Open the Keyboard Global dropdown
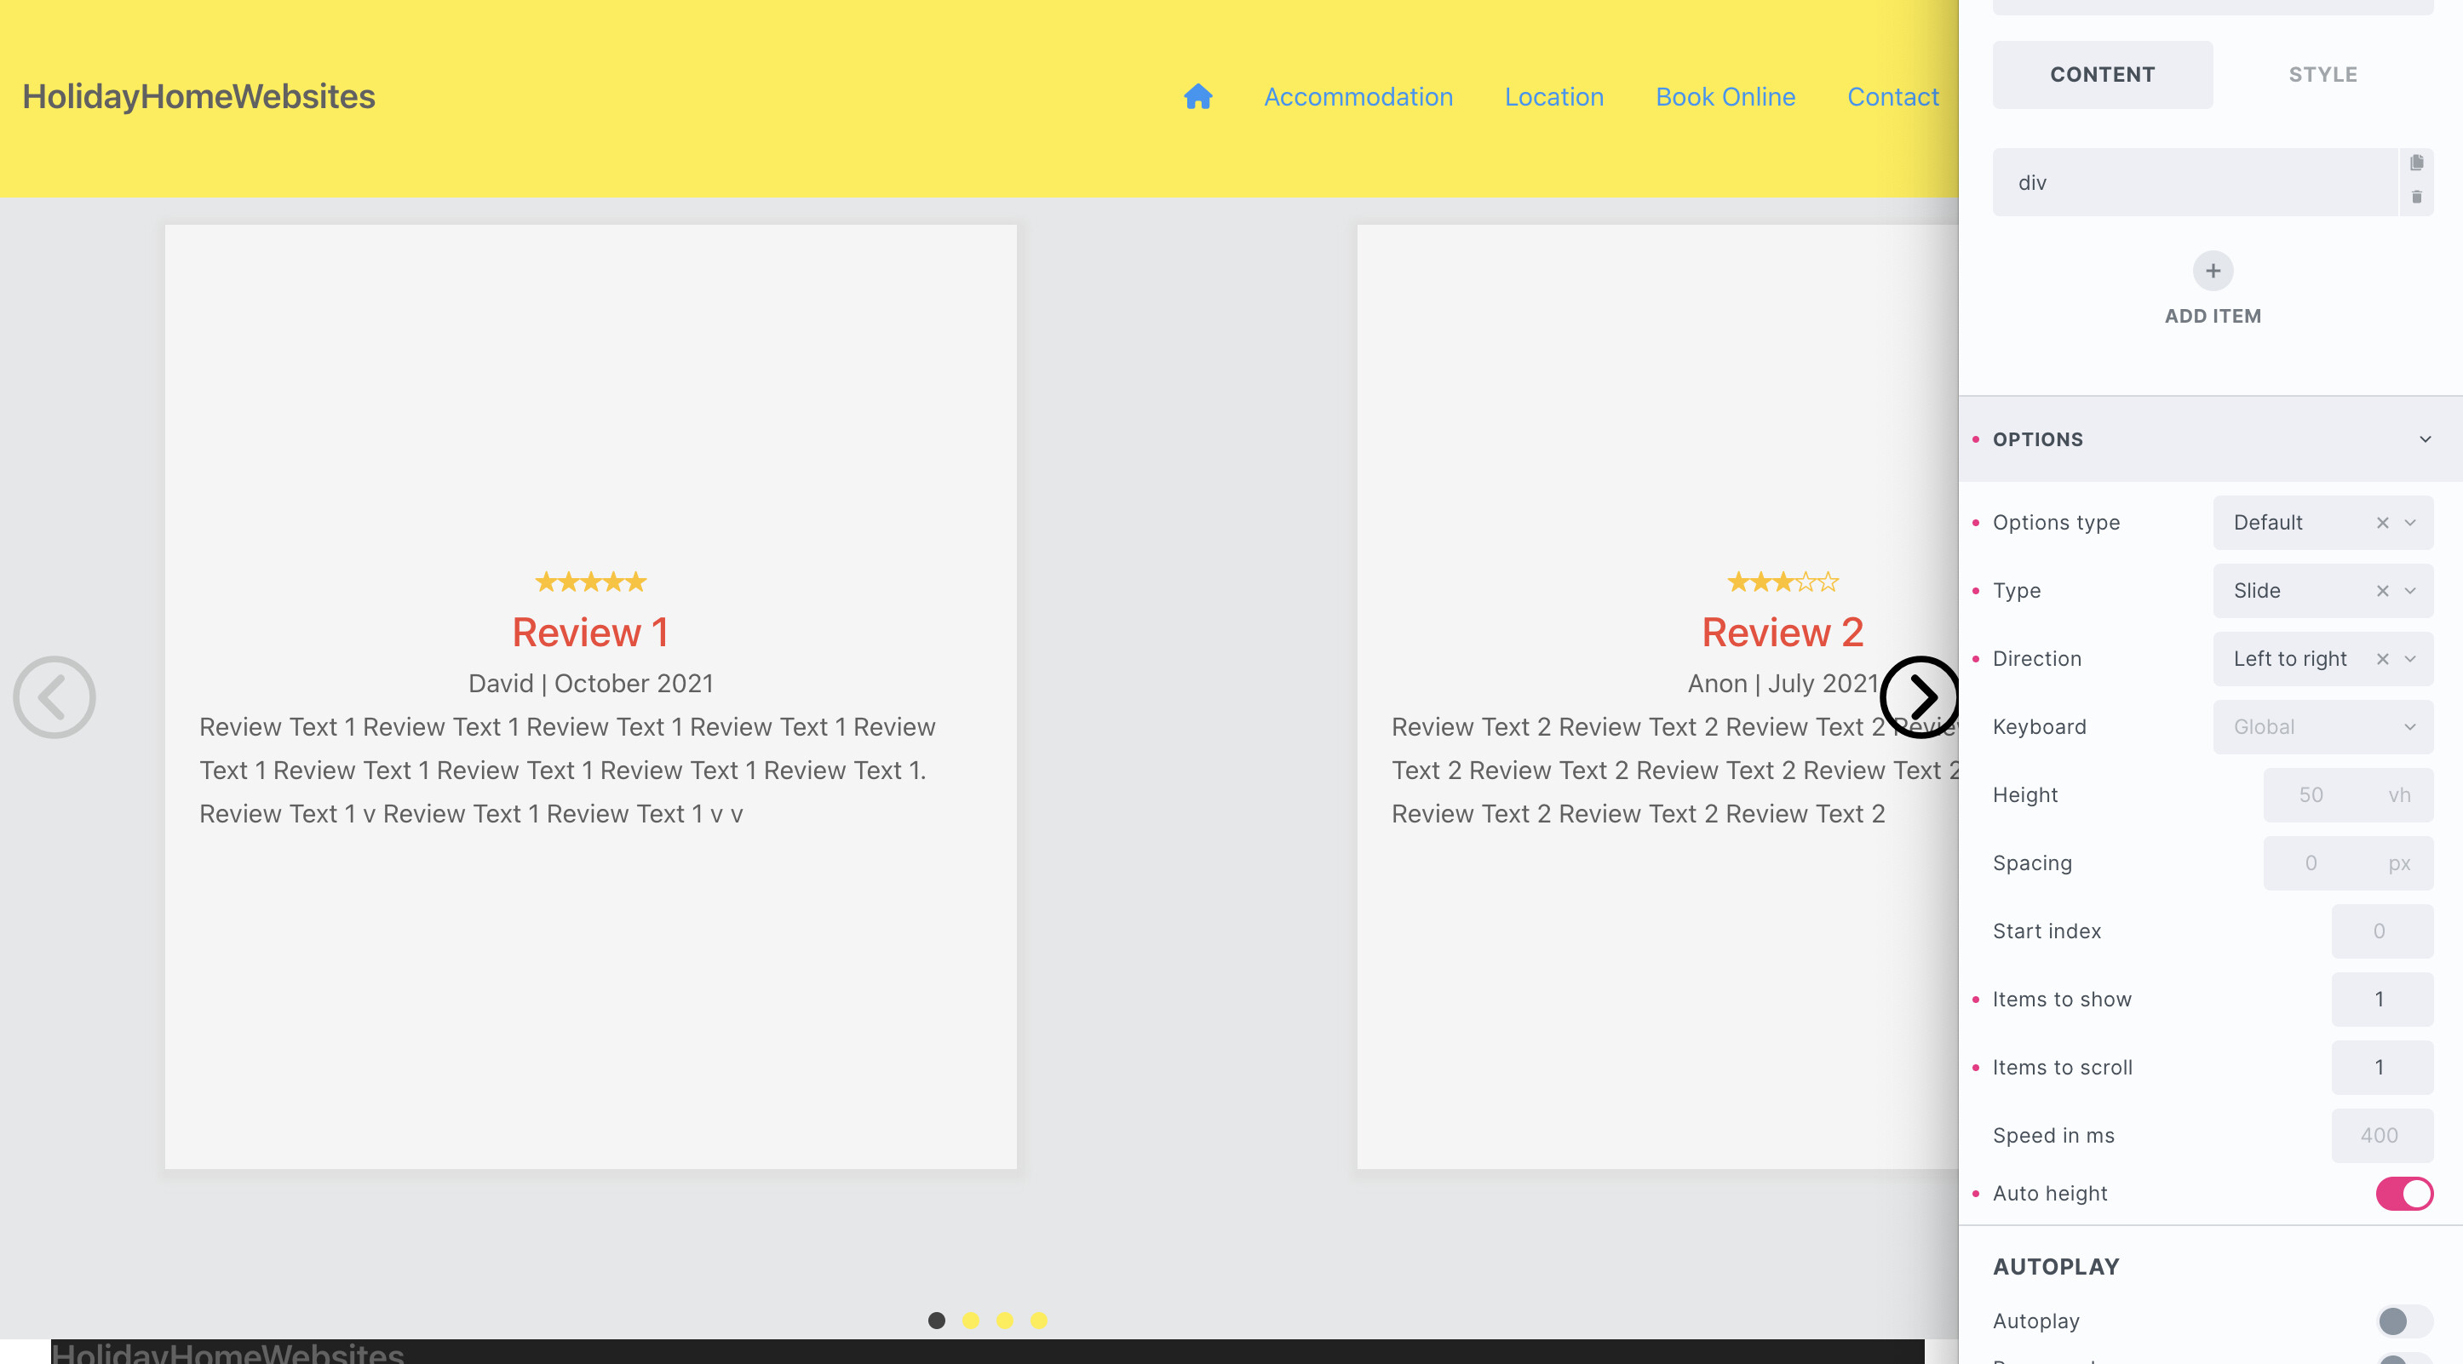 click(2322, 726)
